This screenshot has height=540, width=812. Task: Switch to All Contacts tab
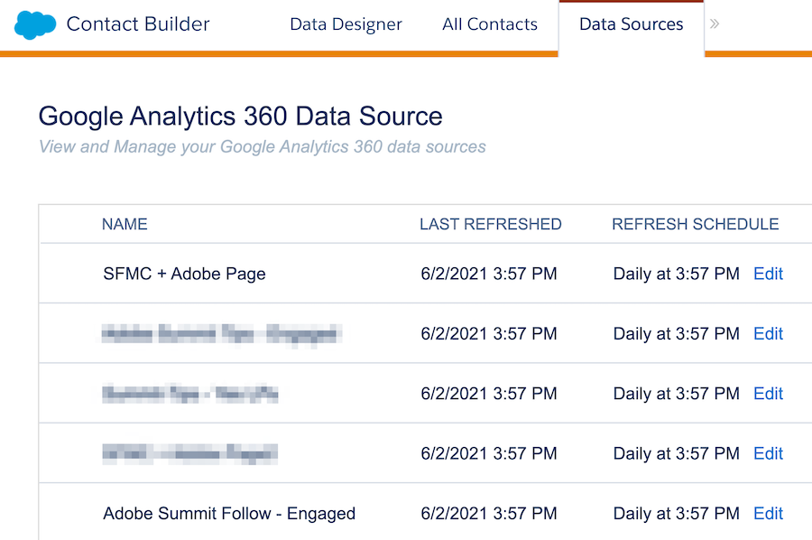[x=490, y=24]
